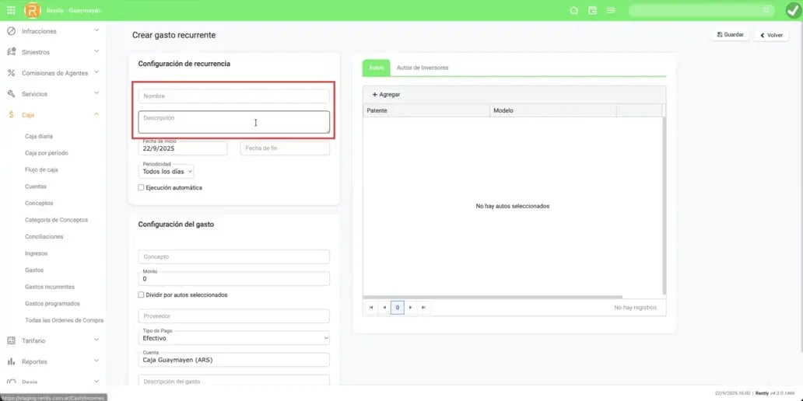The height and width of the screenshot is (401, 803).
Task: Open Gastos recurrentes in sidebar
Action: pos(50,287)
